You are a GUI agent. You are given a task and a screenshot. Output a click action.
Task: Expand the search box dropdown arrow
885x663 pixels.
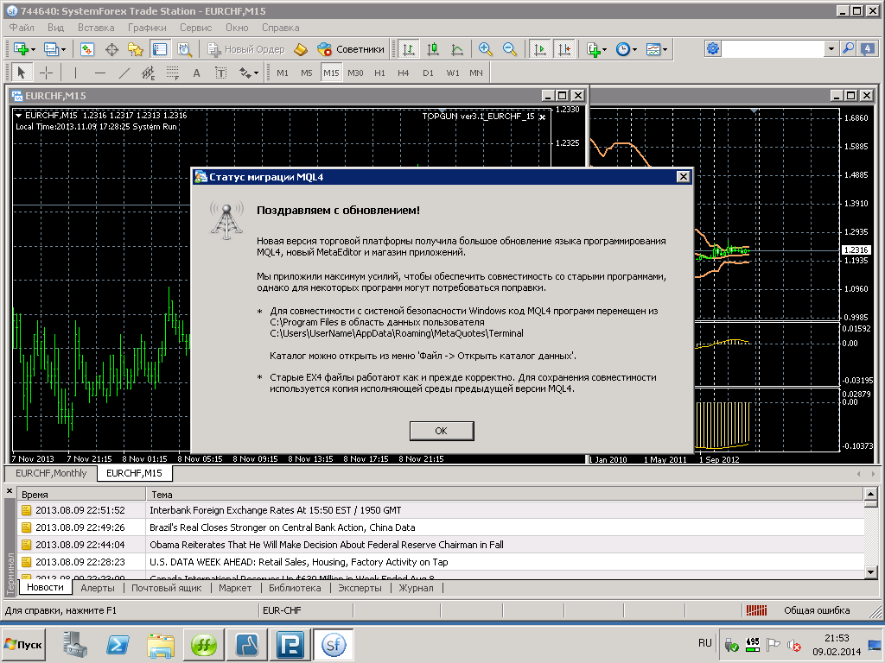831,49
